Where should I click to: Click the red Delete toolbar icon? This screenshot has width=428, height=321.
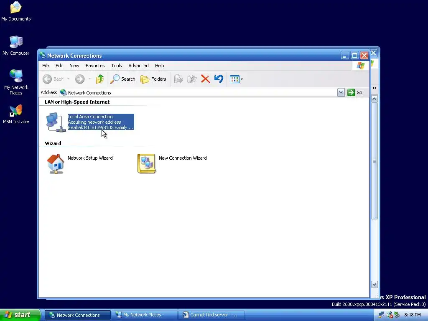[x=205, y=79]
